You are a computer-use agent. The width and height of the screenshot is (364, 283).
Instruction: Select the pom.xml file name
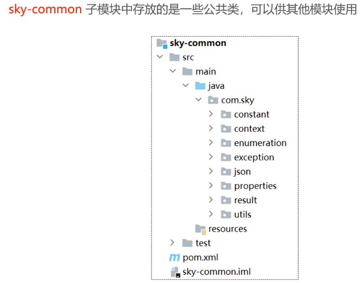pyautogui.click(x=201, y=257)
